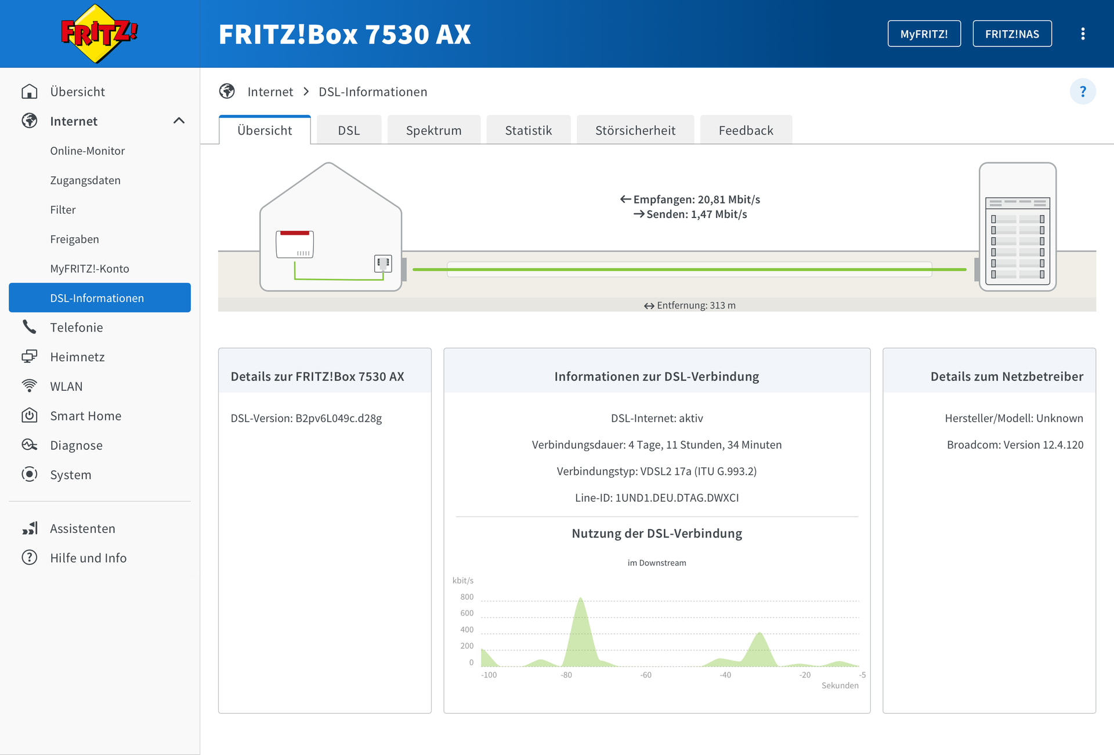Switch to the Spektrum tab
Image resolution: width=1114 pixels, height=755 pixels.
(x=434, y=130)
